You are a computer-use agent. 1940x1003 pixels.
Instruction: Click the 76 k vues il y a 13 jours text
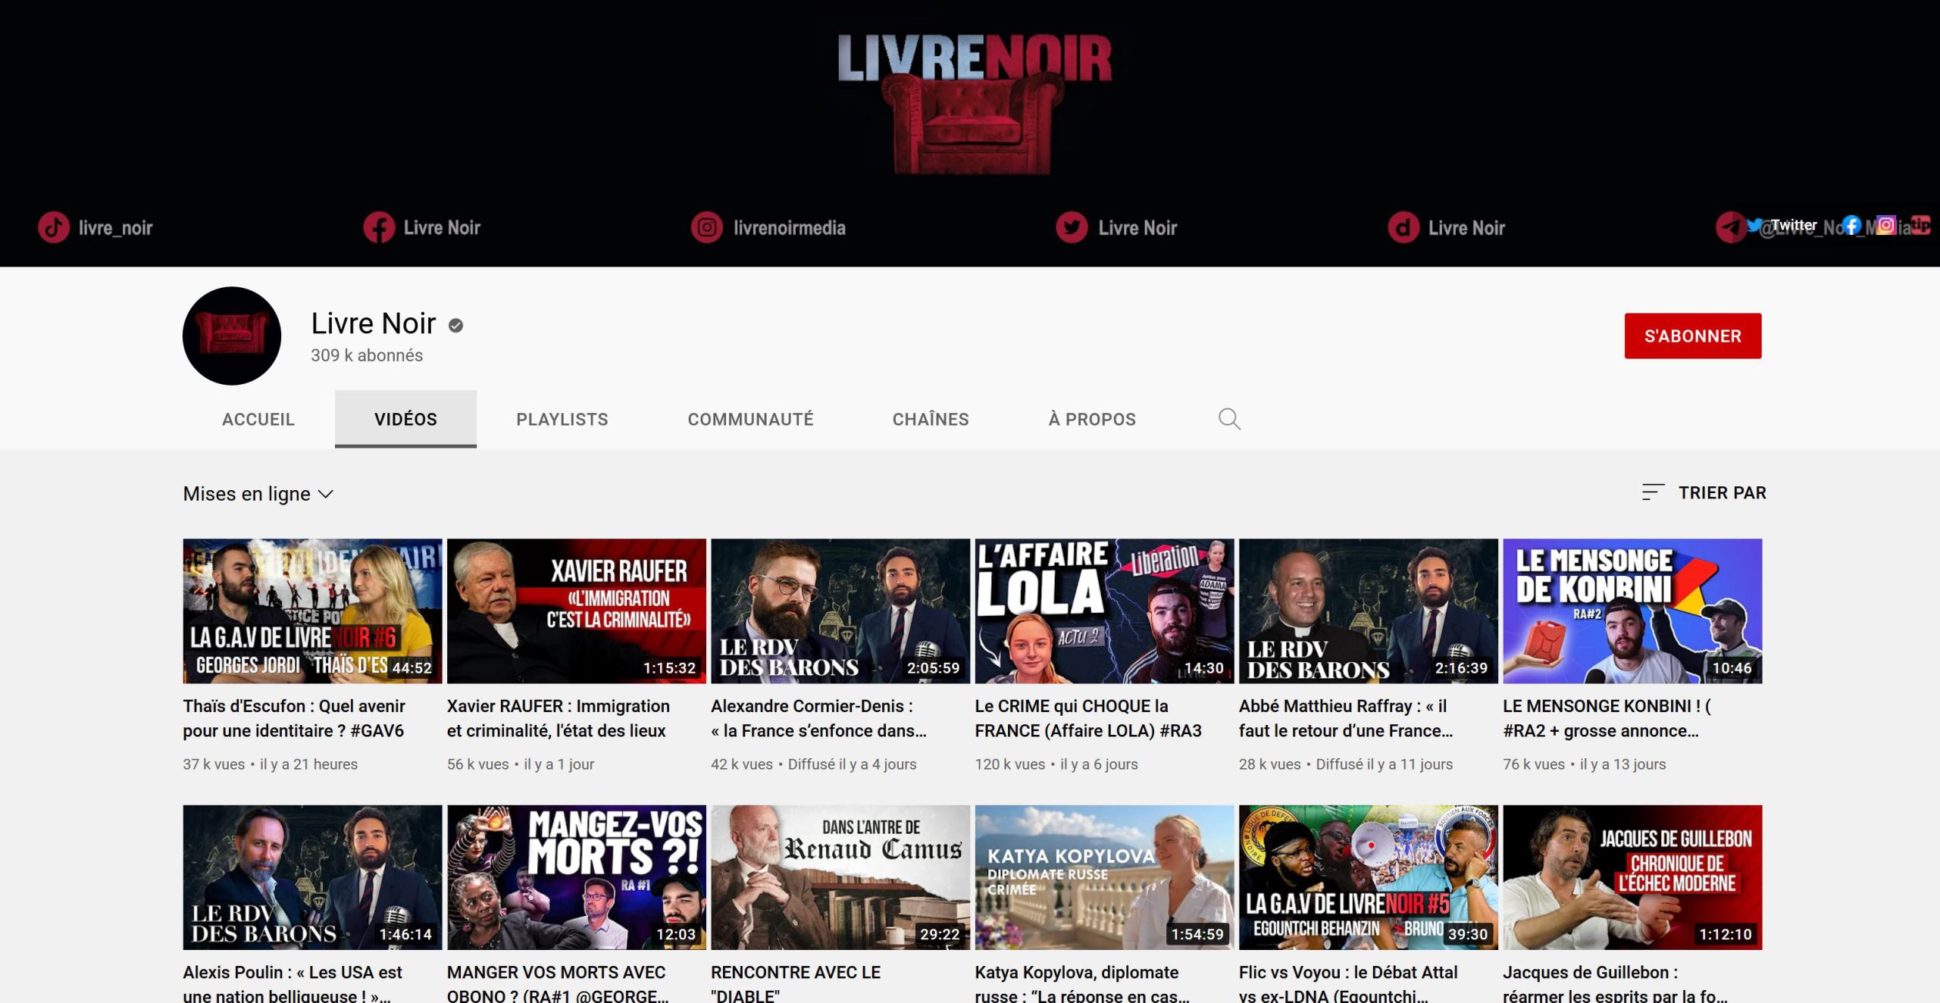click(1585, 764)
